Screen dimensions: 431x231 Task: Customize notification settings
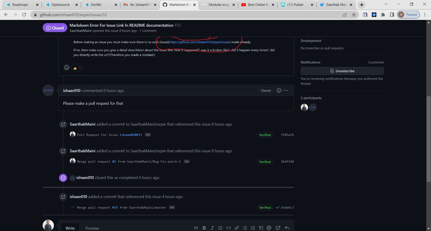(x=376, y=62)
